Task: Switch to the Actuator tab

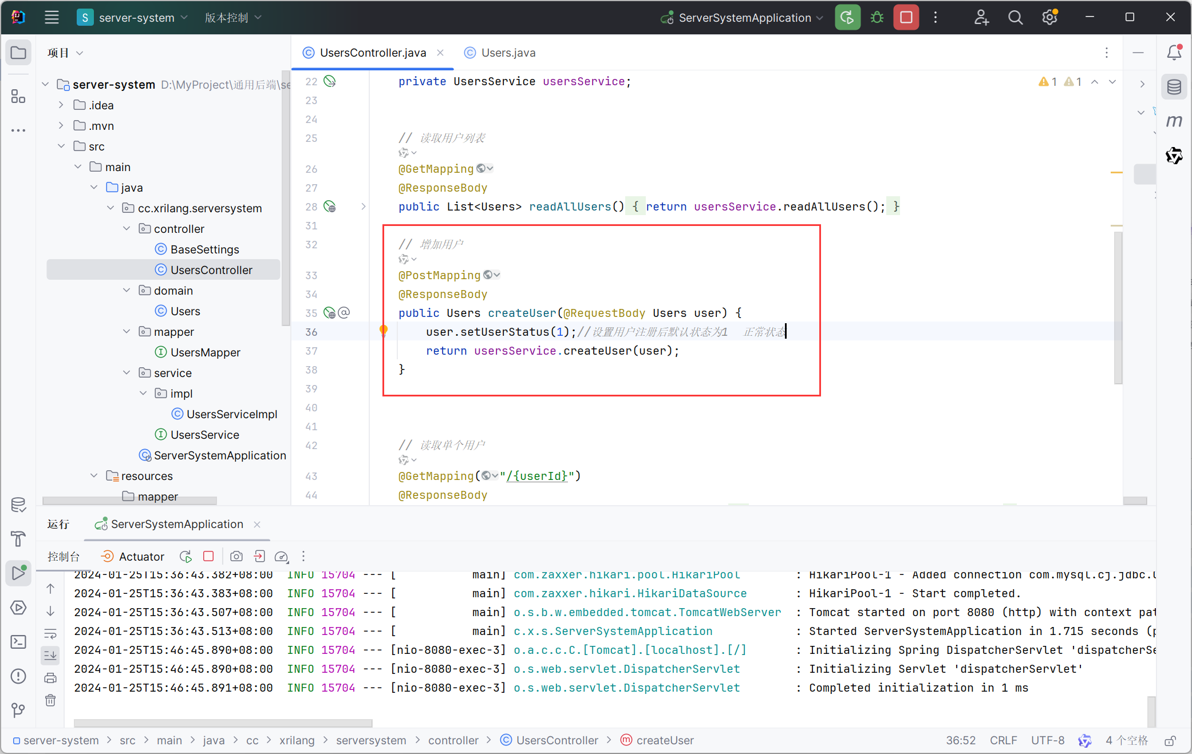Action: tap(132, 557)
